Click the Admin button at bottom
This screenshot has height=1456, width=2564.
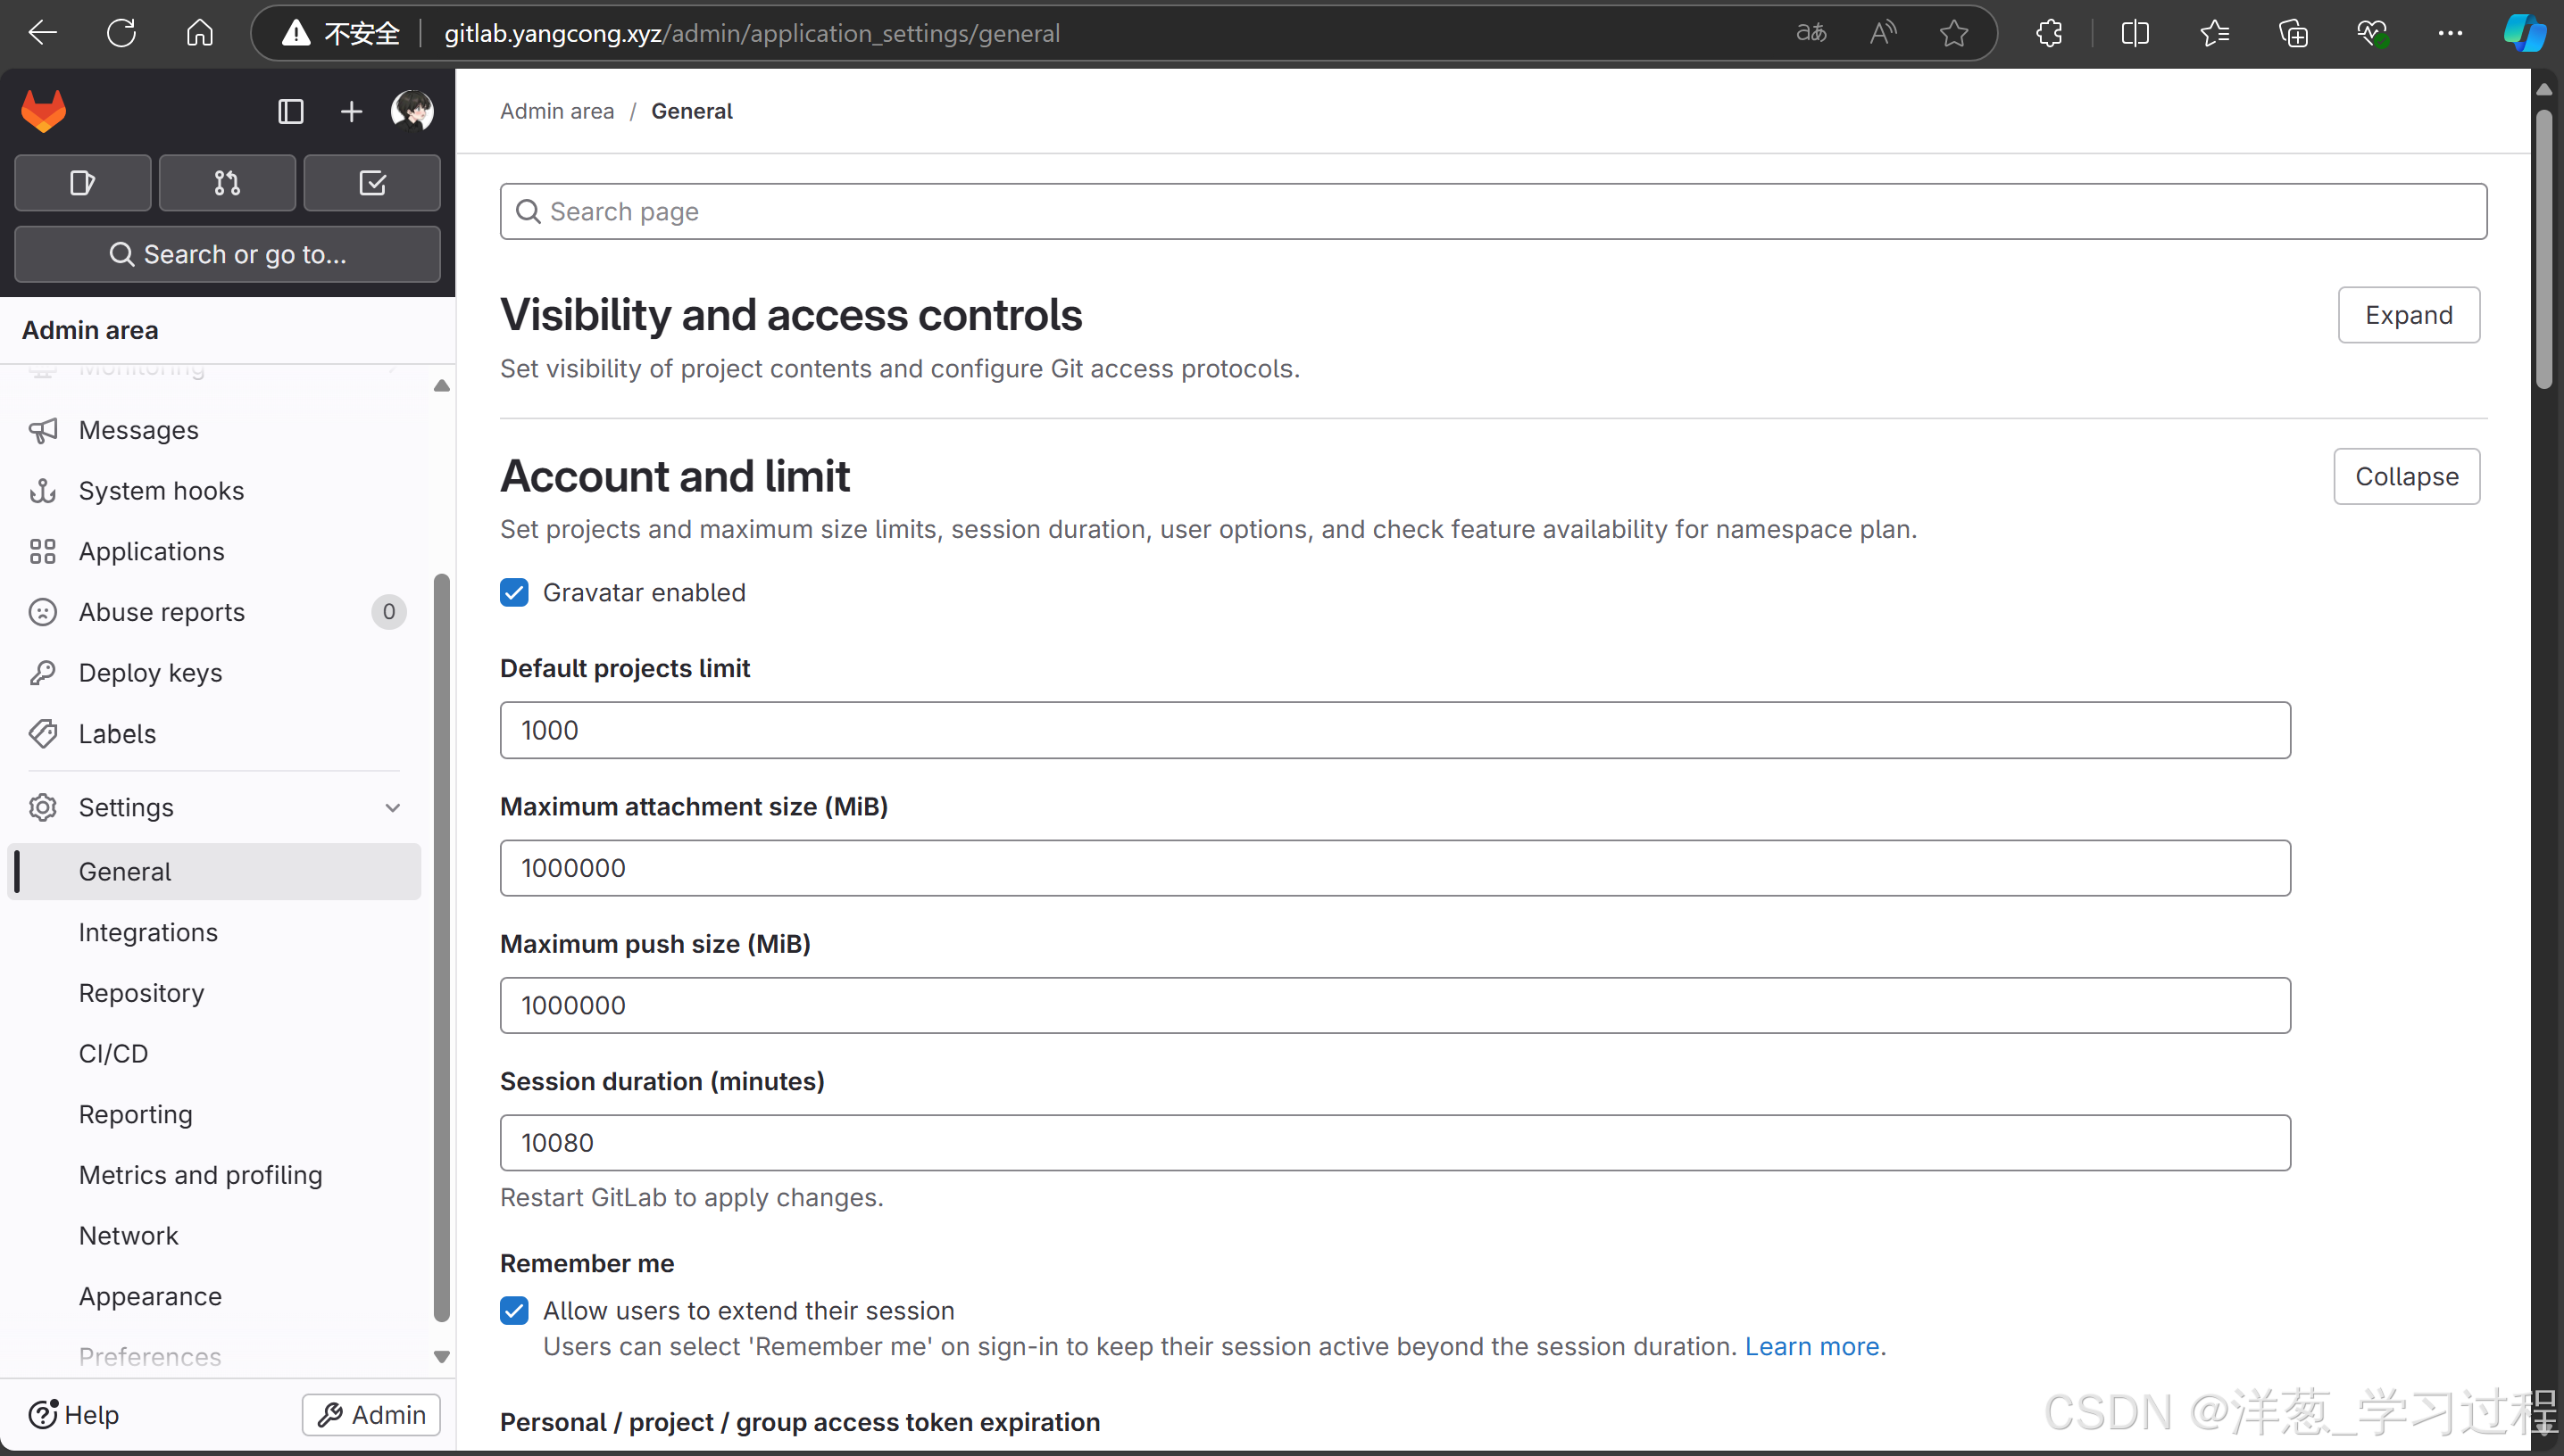(x=371, y=1414)
